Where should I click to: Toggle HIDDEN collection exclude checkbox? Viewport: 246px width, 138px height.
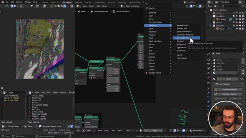pyautogui.click(x=234, y=13)
